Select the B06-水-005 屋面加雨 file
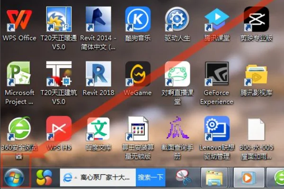Screen dimensions: 284x189 tap(256, 129)
